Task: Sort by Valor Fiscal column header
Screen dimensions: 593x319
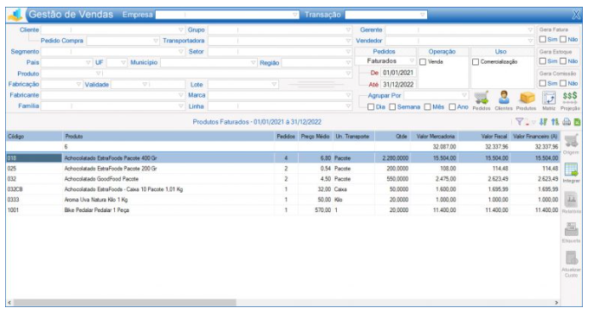Action: 484,136
